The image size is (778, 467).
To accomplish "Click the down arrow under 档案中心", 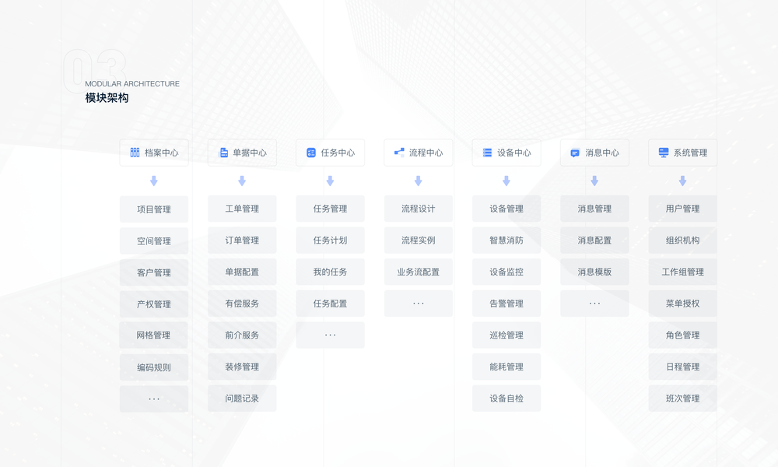I will (x=154, y=181).
